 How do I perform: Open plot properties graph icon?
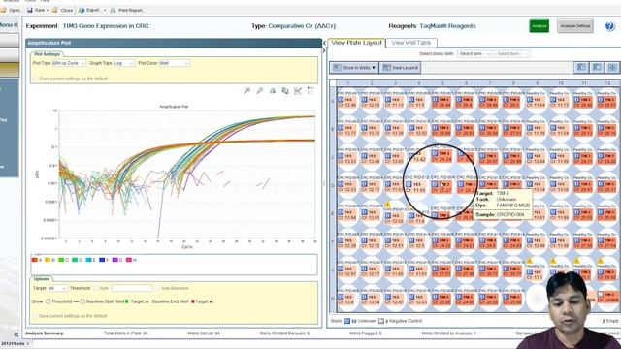[x=298, y=91]
